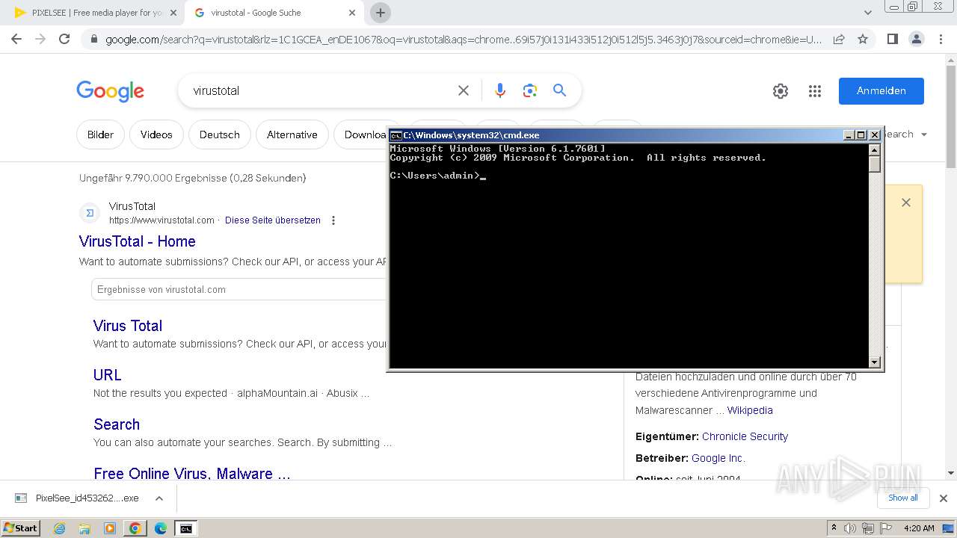Open the Wikipedia link
The width and height of the screenshot is (957, 538).
(x=750, y=410)
